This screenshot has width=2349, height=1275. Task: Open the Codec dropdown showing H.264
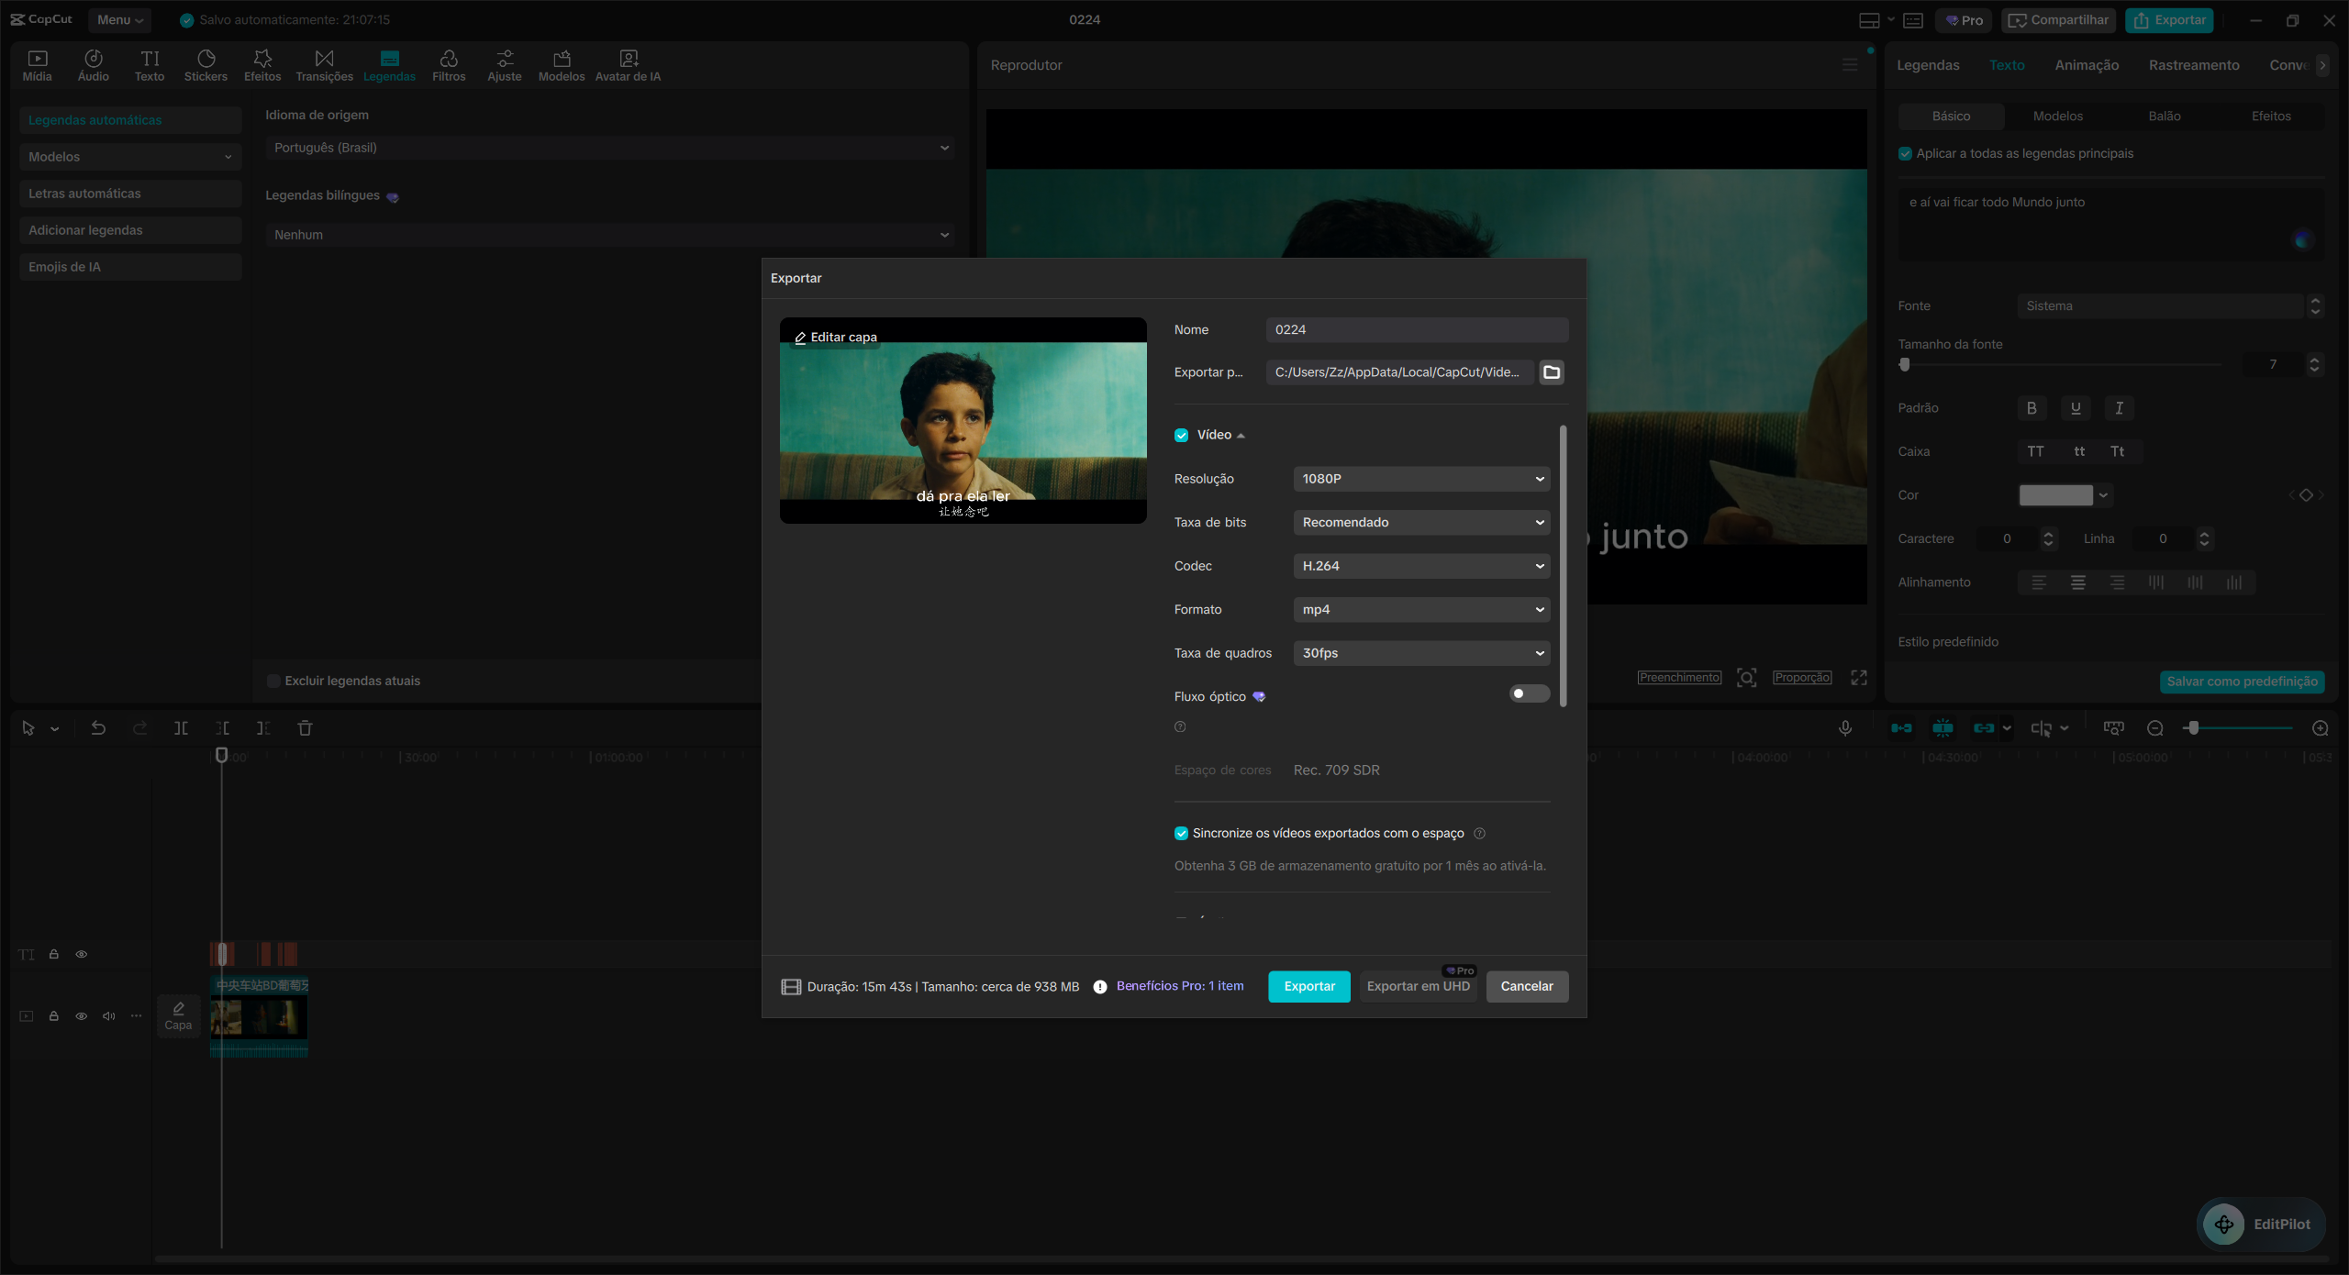pos(1420,566)
